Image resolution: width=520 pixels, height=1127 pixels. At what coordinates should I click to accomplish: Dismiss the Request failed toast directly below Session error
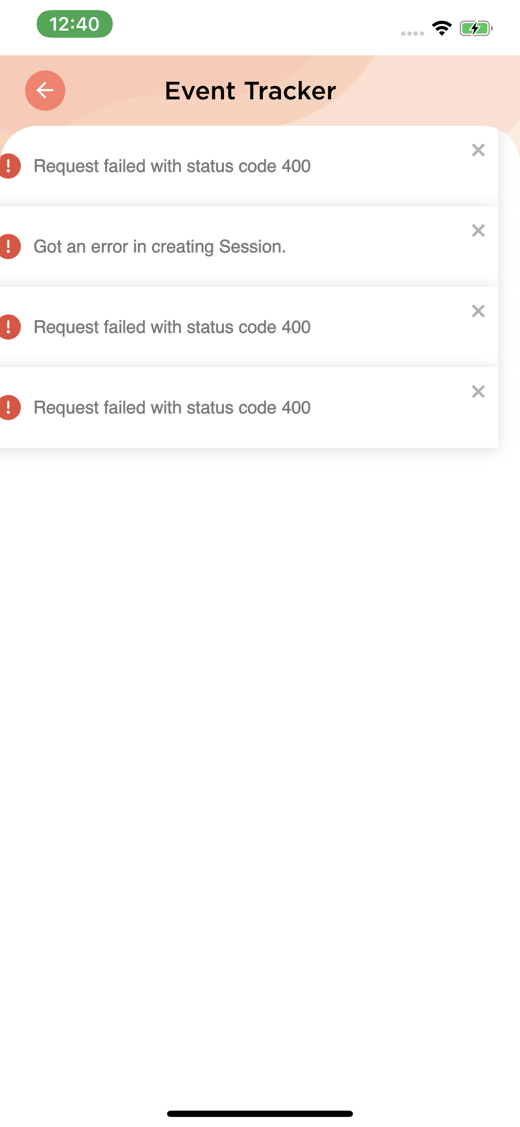(x=478, y=311)
